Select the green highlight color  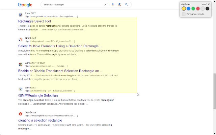pos(193,8)
